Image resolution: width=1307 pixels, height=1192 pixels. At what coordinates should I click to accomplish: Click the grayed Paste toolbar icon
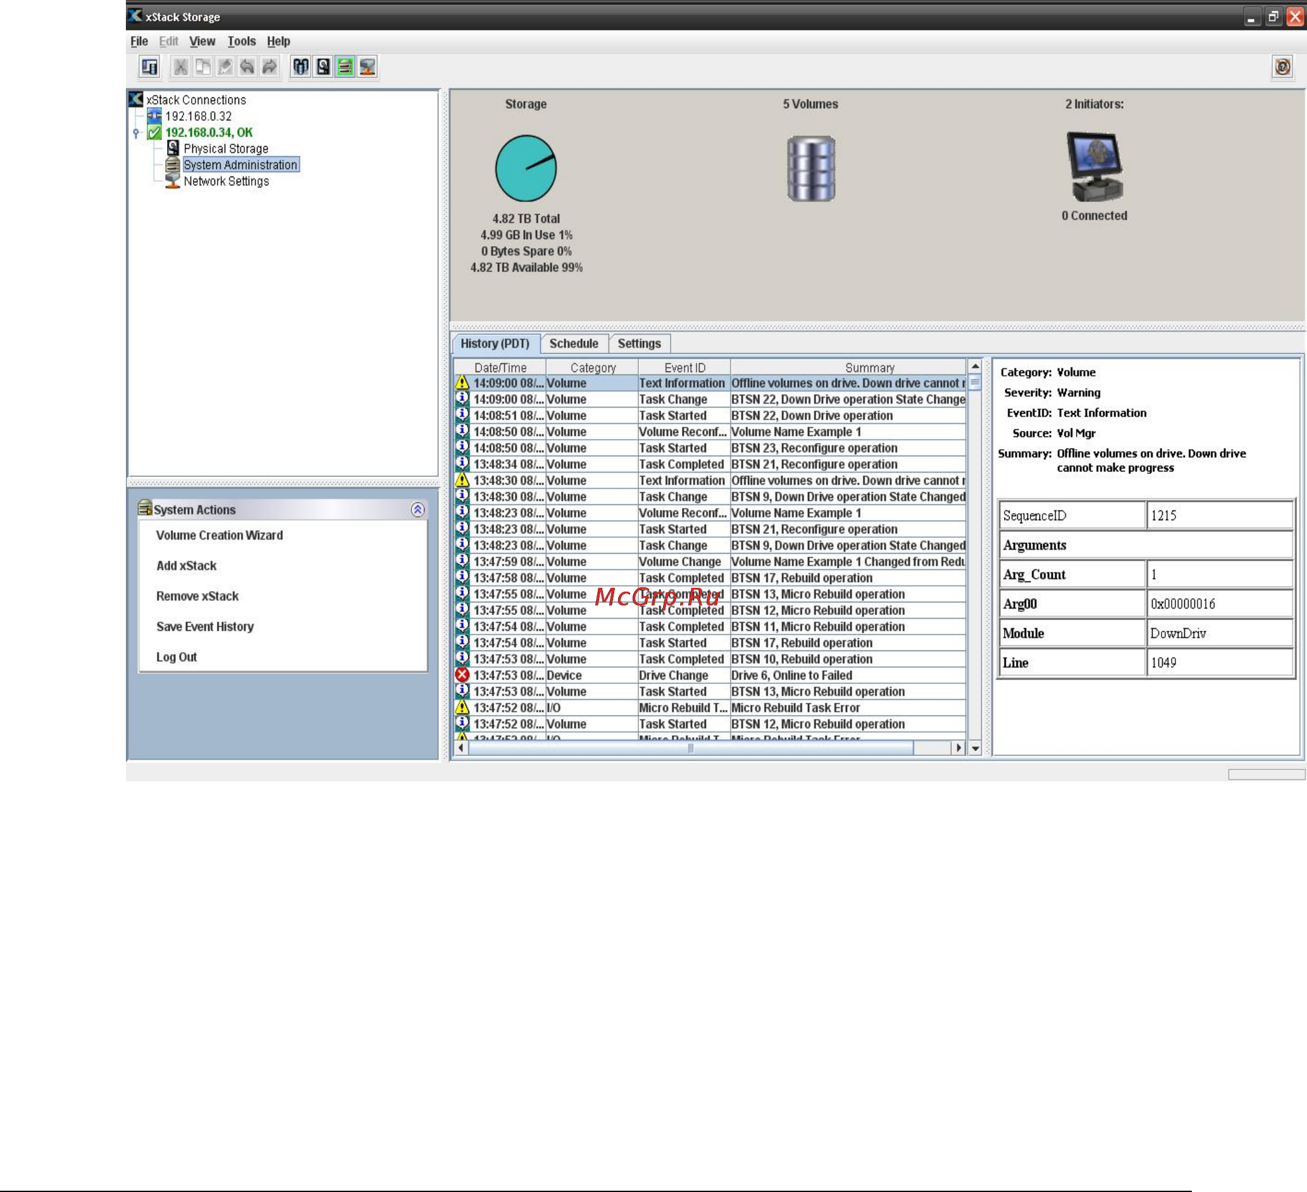(225, 67)
